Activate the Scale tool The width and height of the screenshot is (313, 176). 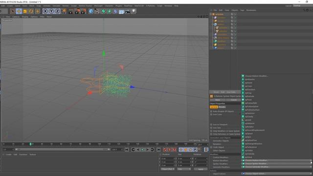(25, 11)
